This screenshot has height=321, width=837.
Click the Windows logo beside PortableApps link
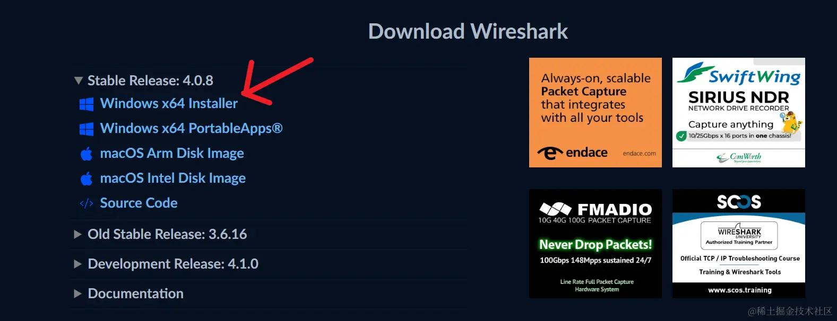tap(87, 129)
